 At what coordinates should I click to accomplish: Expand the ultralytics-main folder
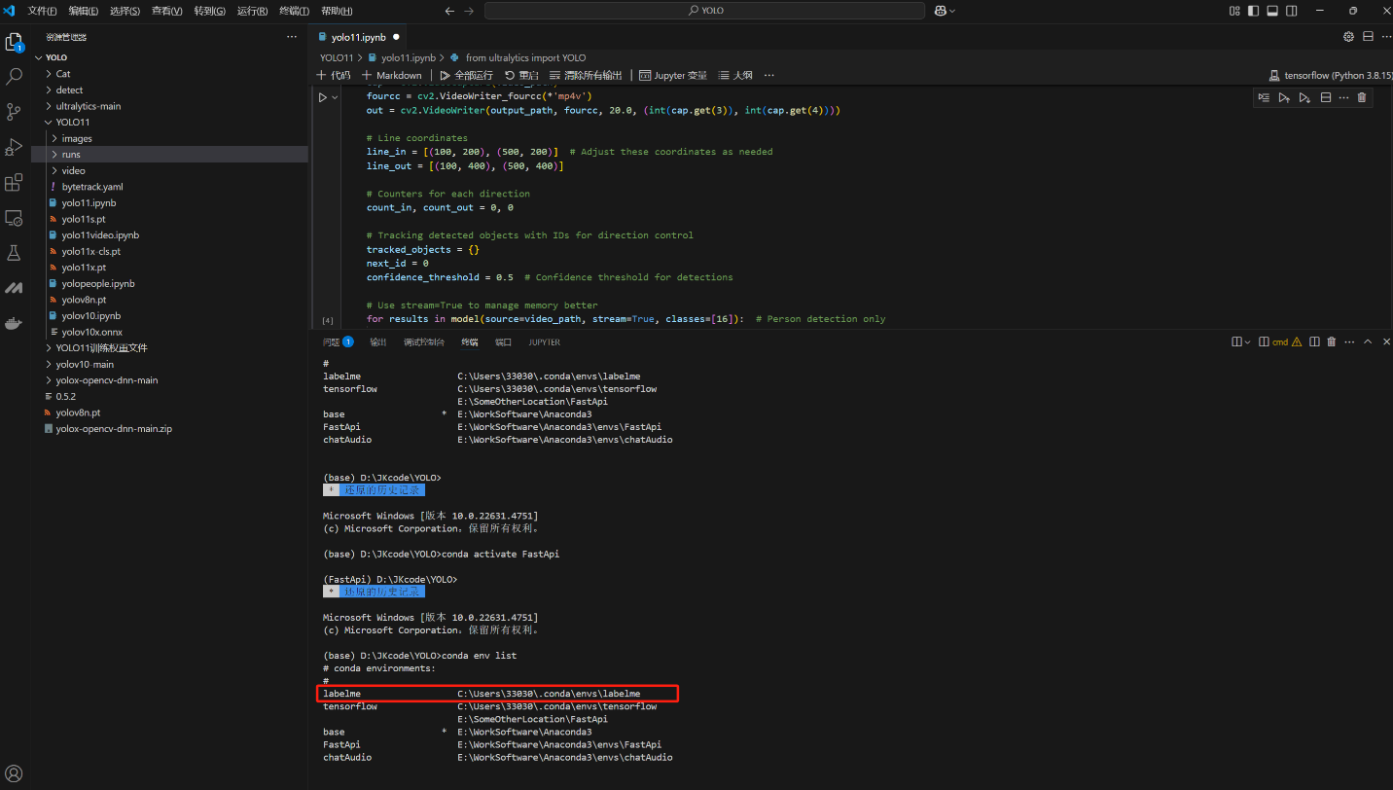88,106
